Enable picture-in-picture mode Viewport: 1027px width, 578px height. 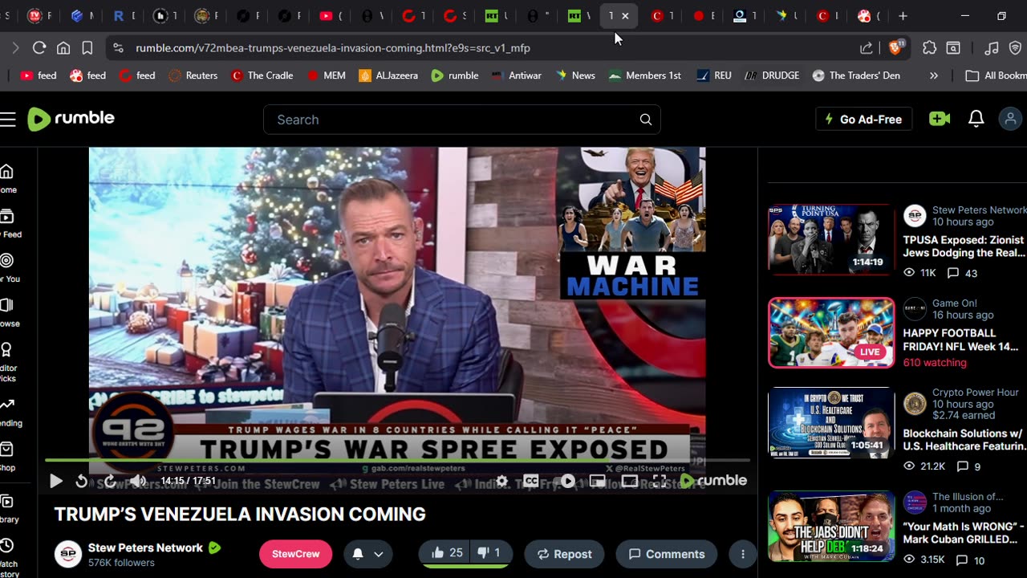598,481
